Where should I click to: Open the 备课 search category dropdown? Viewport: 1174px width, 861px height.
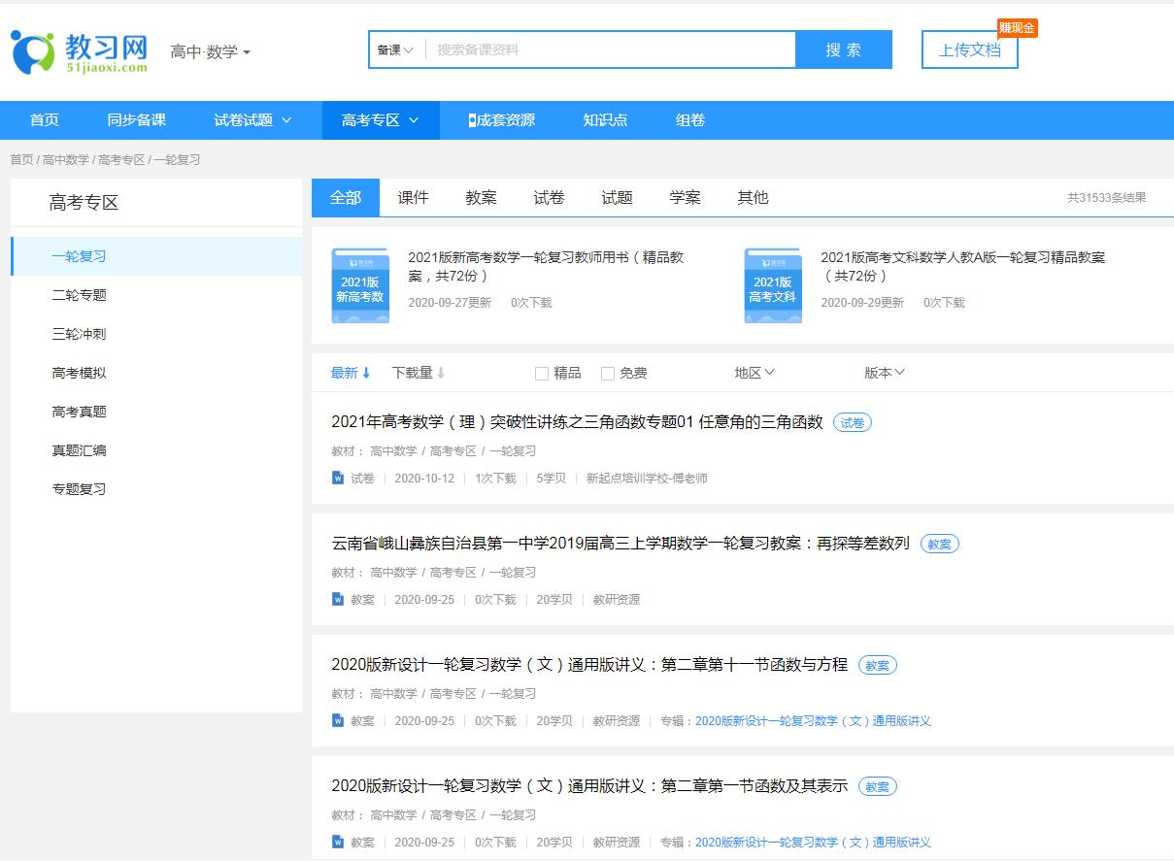(392, 50)
